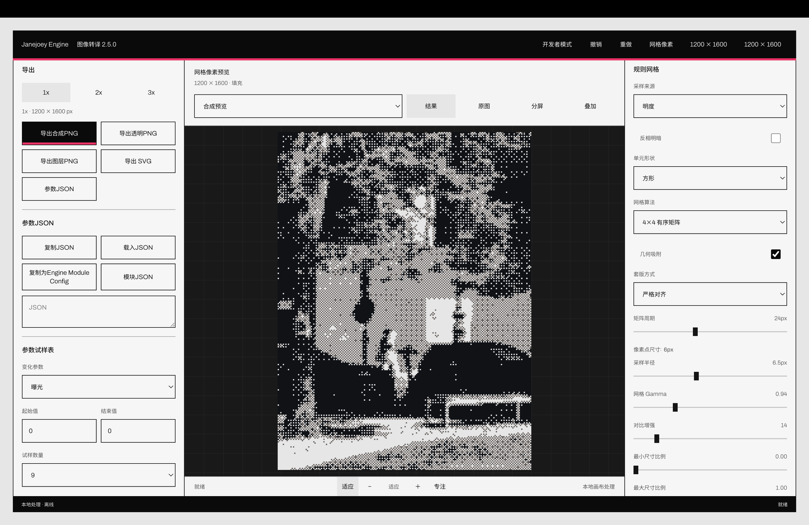Click 重做 in the header
This screenshot has width=809, height=525.
(626, 44)
